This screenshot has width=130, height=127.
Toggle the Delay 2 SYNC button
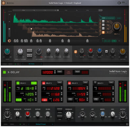coord(59,83)
